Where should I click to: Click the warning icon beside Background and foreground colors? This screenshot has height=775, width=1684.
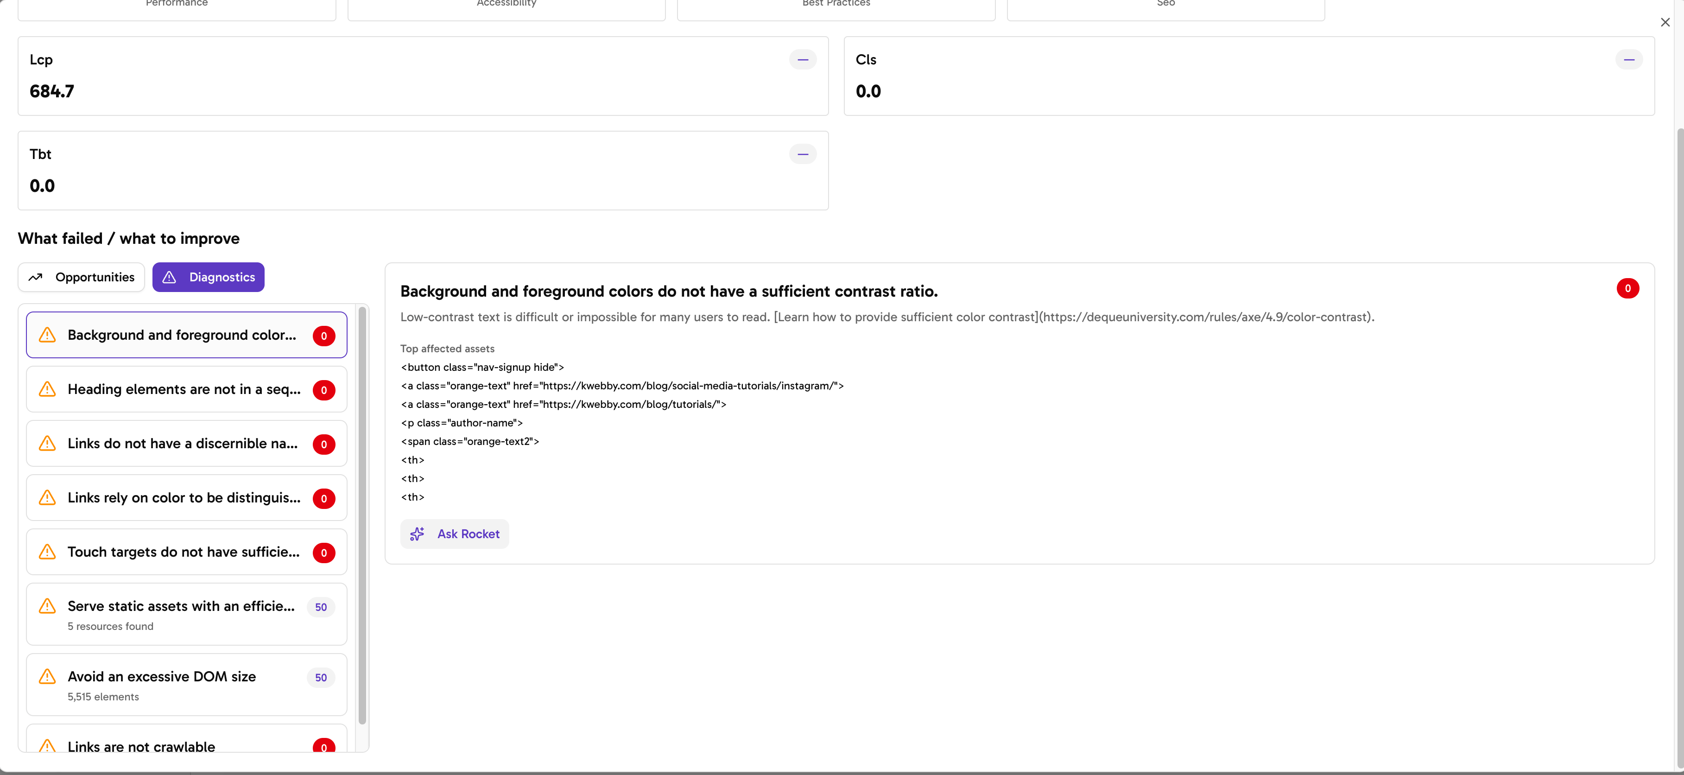click(47, 335)
